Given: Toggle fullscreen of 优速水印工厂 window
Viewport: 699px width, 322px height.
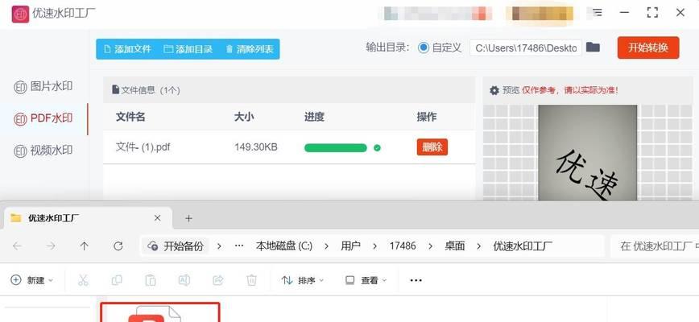Looking at the screenshot, I should pos(652,12).
